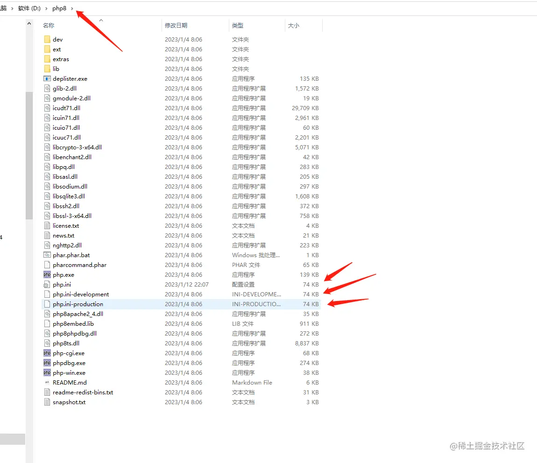537x463 pixels.
Task: Click the 2023/1/12 22:07 date of php.ini
Action: [187, 284]
